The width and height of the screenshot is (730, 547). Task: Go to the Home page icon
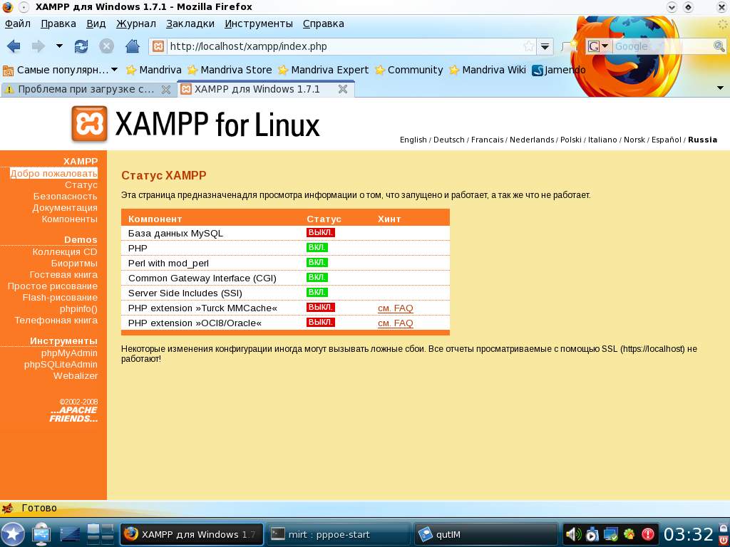pyautogui.click(x=133, y=46)
